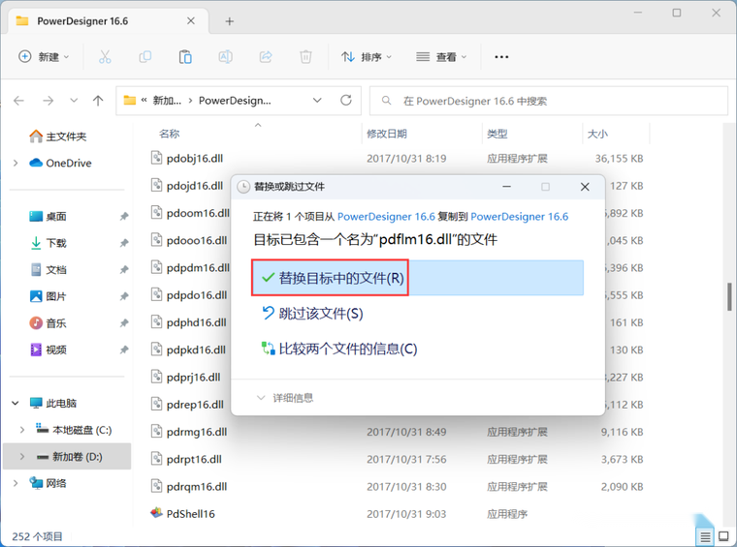Go back with the left arrow
The width and height of the screenshot is (737, 547).
click(18, 101)
